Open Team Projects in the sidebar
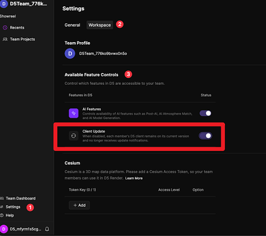The width and height of the screenshot is (266, 236). pyautogui.click(x=23, y=39)
